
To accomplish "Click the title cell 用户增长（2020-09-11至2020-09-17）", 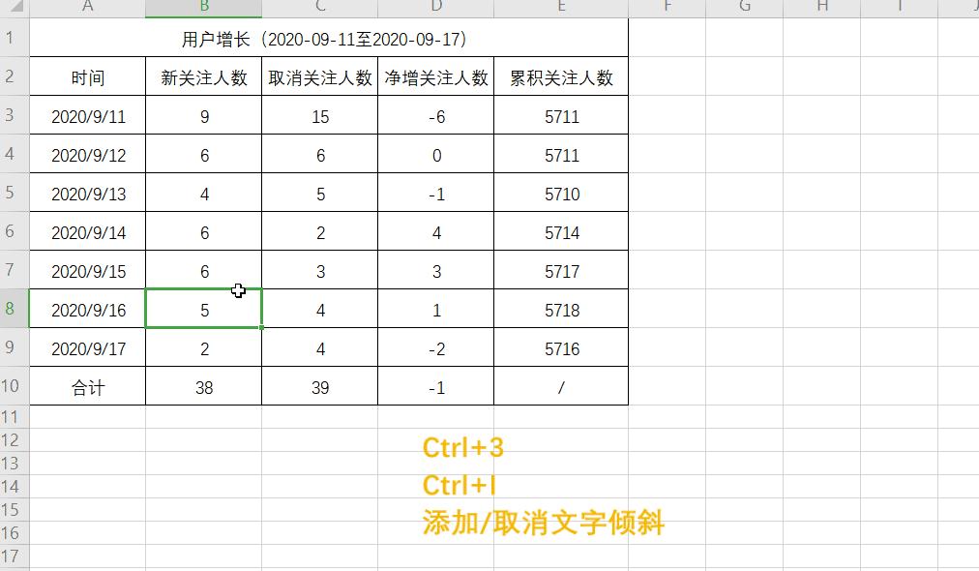I will tap(329, 37).
